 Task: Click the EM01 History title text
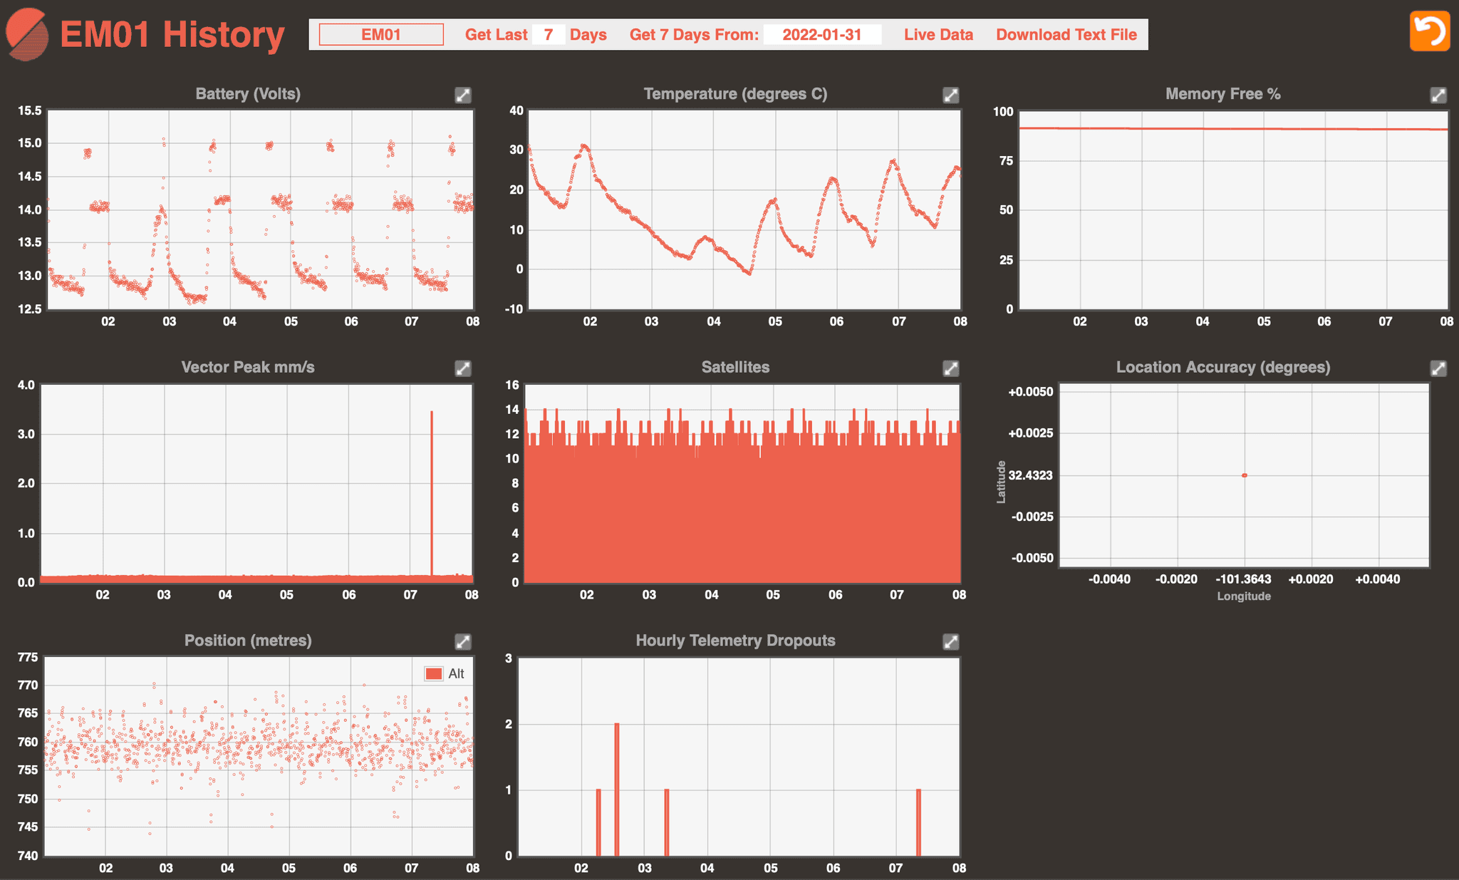[172, 34]
